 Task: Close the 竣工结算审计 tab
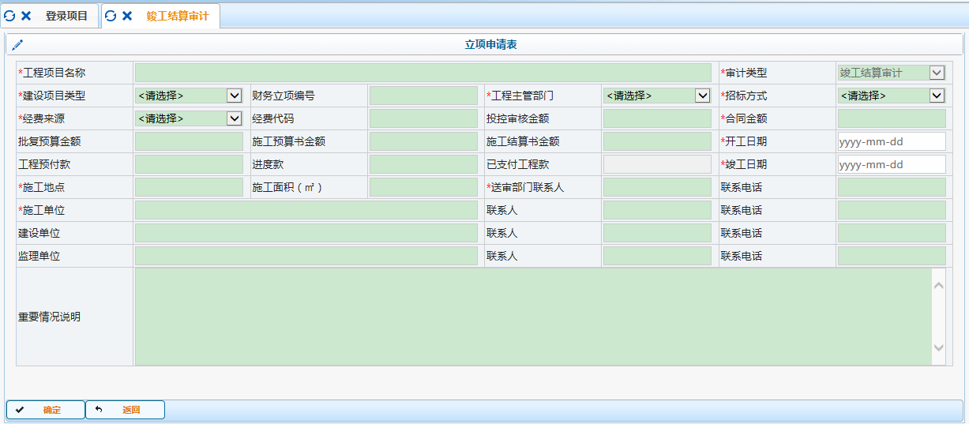pyautogui.click(x=127, y=16)
